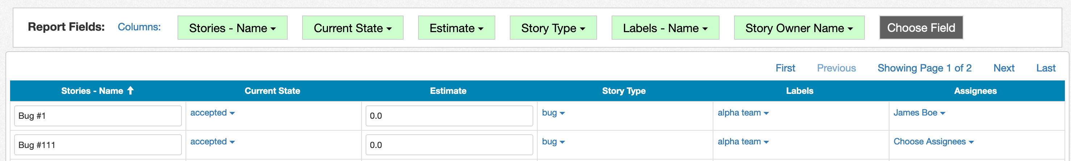
Task: Click the Next page link
Action: [1004, 68]
